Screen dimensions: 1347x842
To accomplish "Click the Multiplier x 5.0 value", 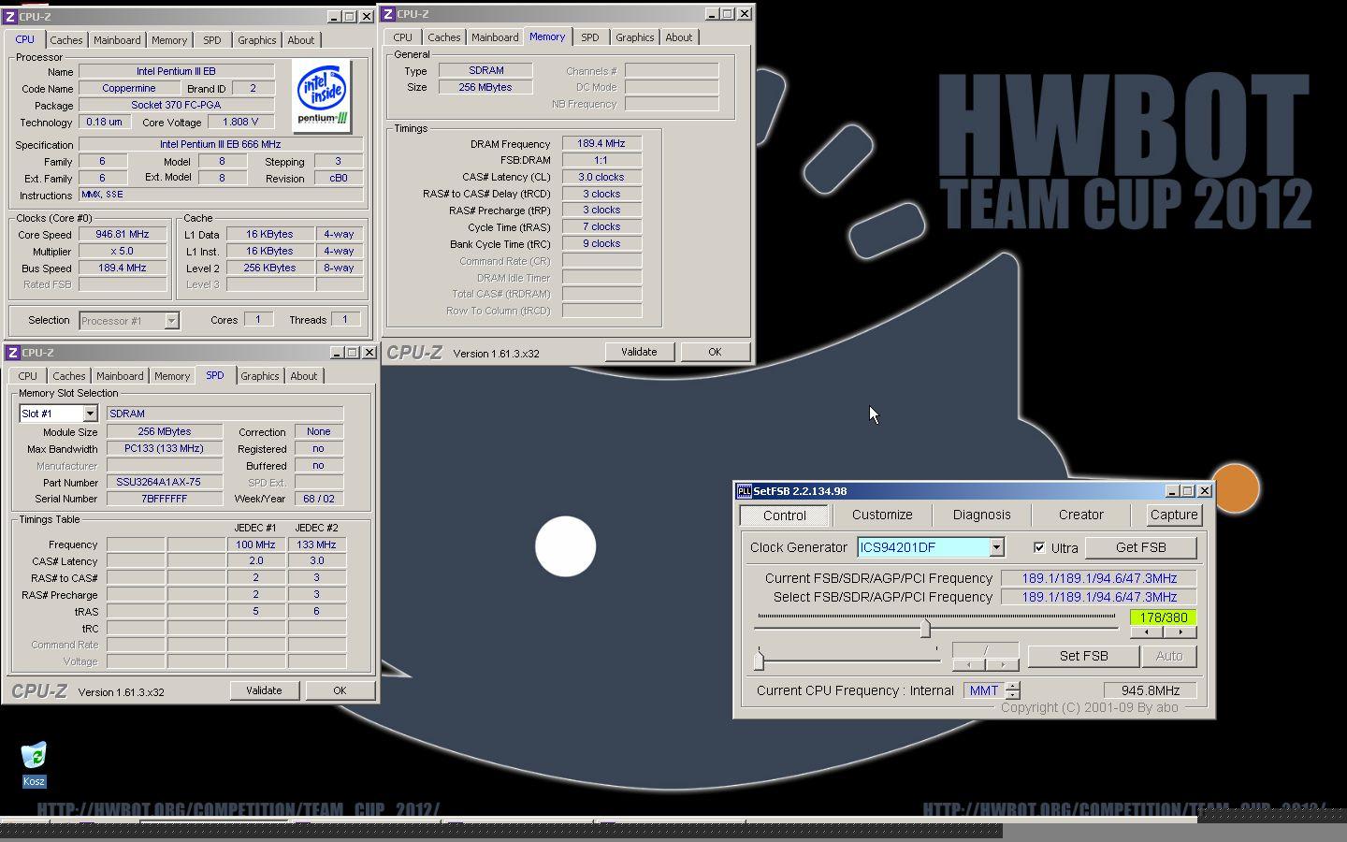I will (x=123, y=252).
